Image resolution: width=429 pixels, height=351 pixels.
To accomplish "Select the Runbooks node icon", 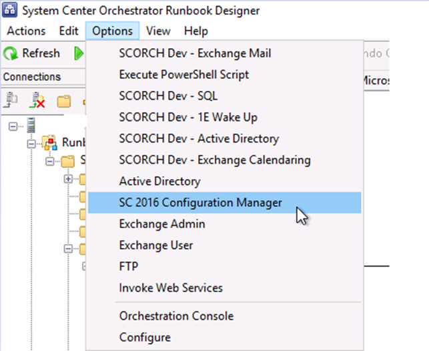I will point(49,142).
